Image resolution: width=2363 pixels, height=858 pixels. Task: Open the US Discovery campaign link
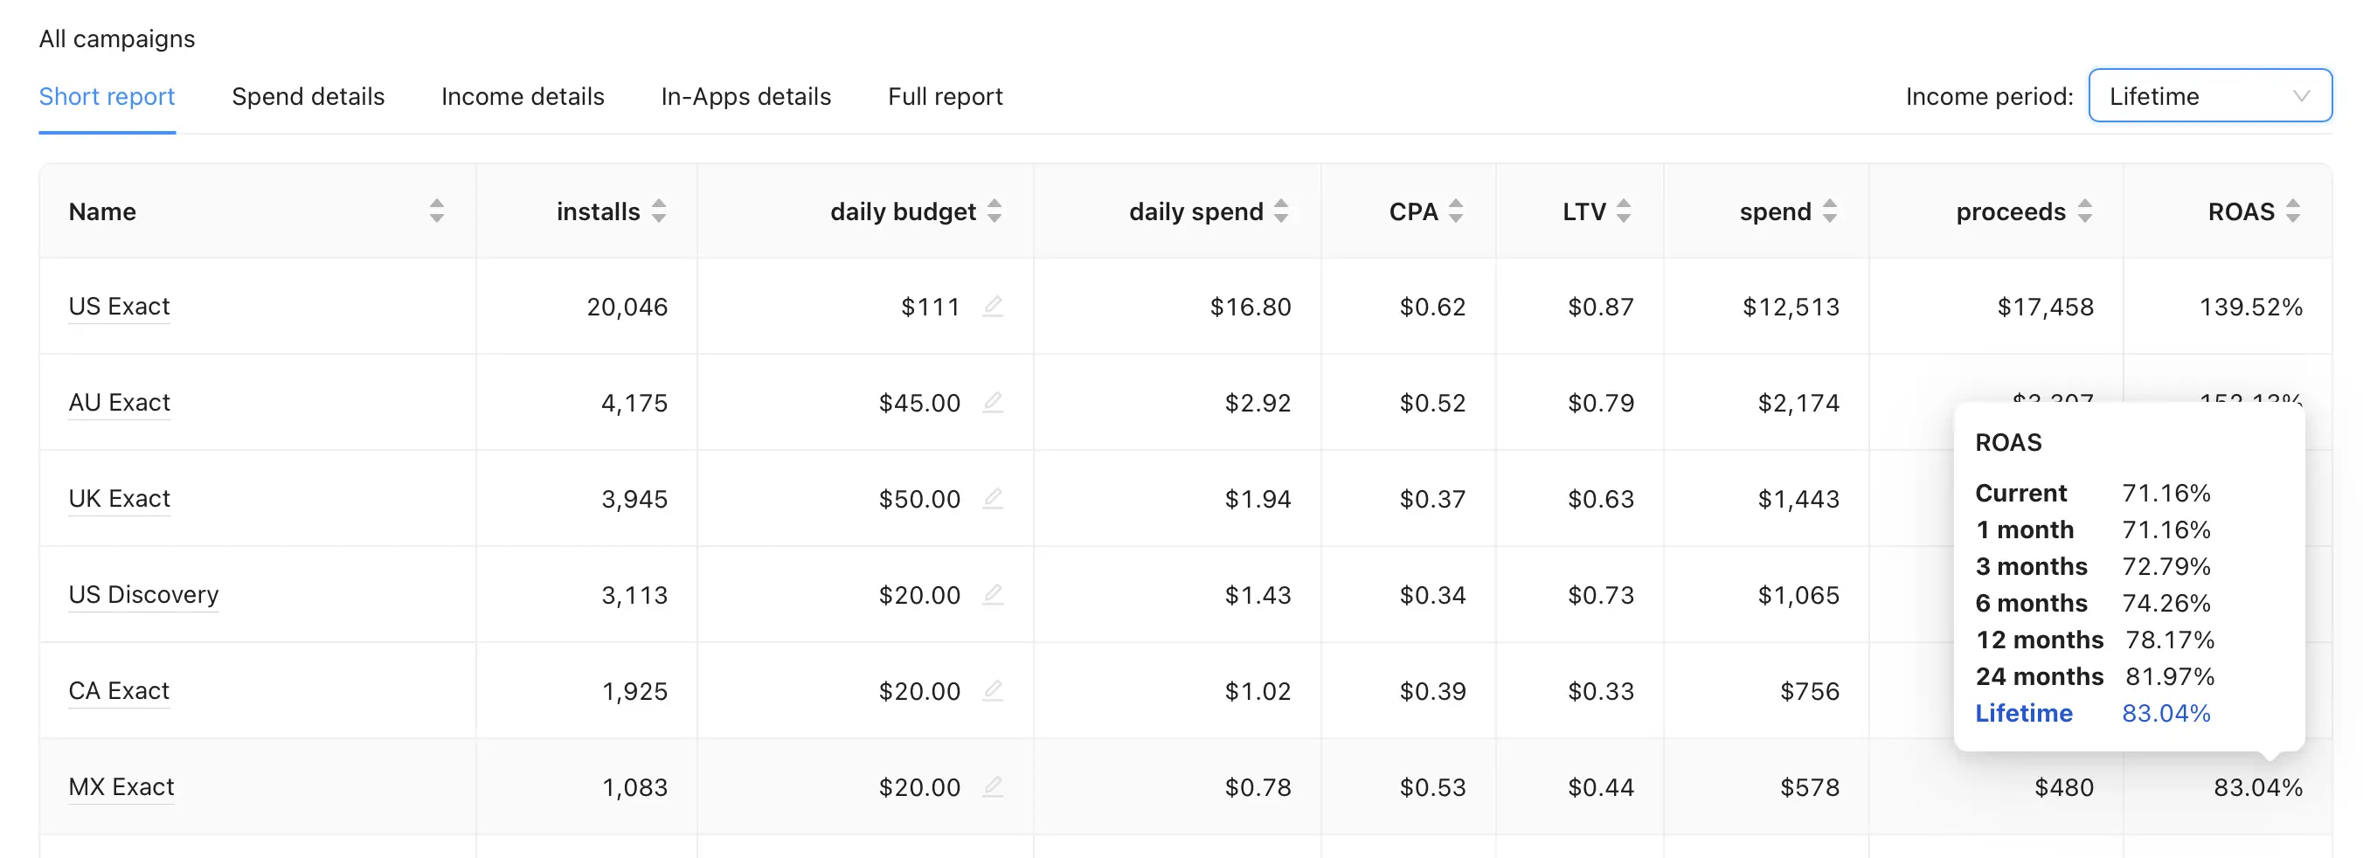coord(144,595)
